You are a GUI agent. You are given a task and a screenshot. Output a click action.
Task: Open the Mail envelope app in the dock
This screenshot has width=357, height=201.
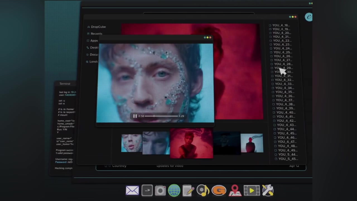(x=132, y=191)
